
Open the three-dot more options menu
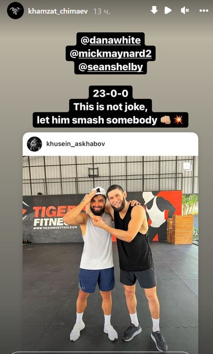[204, 10]
